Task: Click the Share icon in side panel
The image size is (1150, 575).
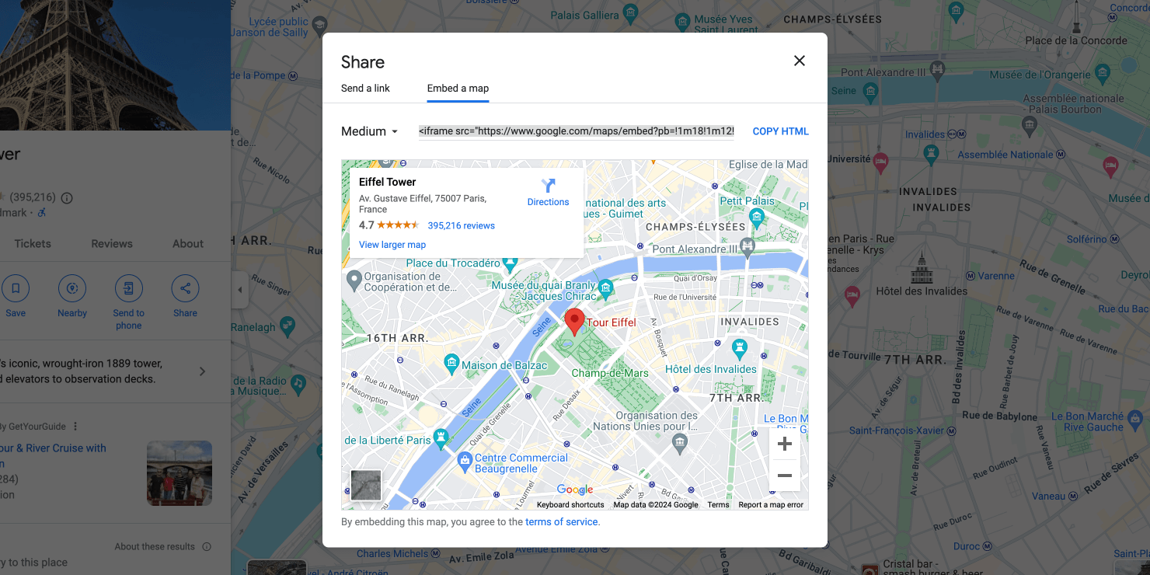Action: [x=185, y=288]
